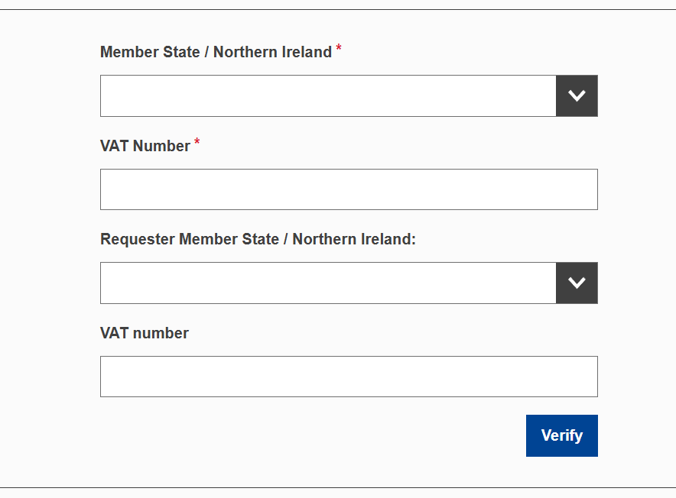Click the red asterisk next to Member State

(337, 47)
